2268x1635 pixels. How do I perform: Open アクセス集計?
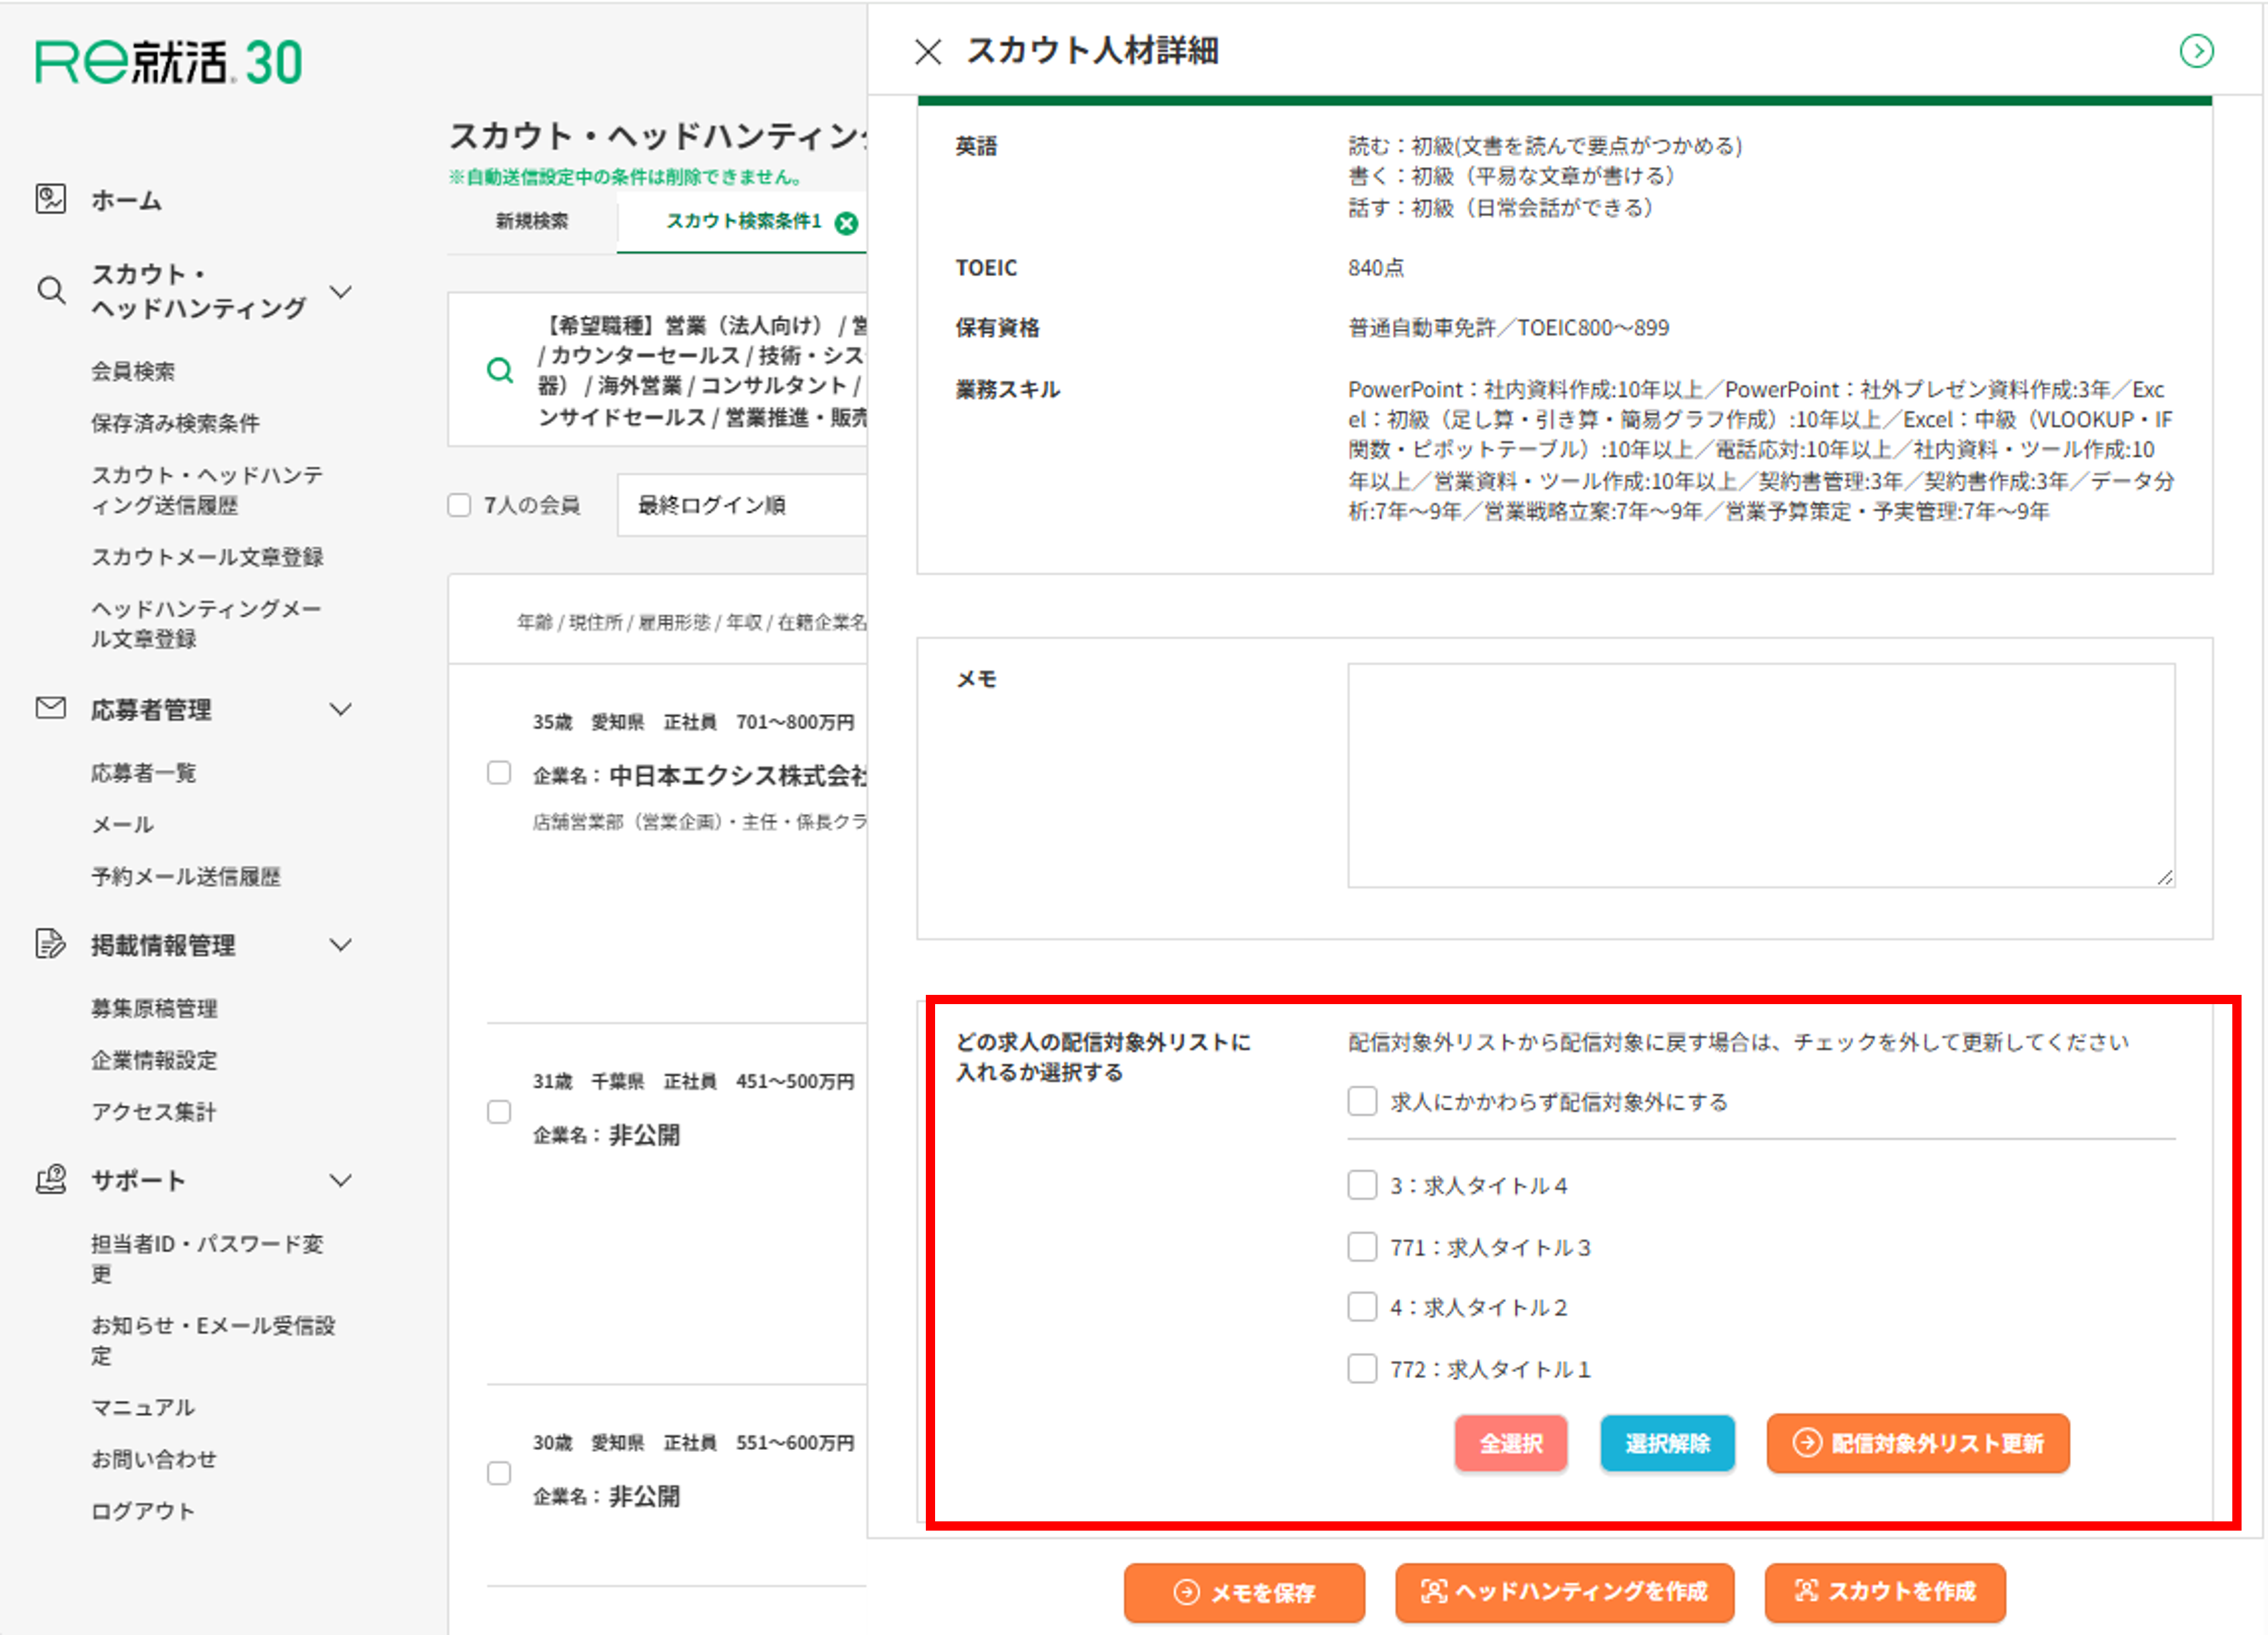click(x=154, y=1111)
